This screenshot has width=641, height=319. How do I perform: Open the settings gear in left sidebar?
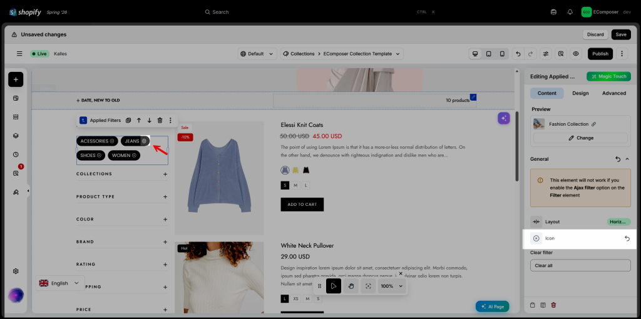pyautogui.click(x=16, y=271)
